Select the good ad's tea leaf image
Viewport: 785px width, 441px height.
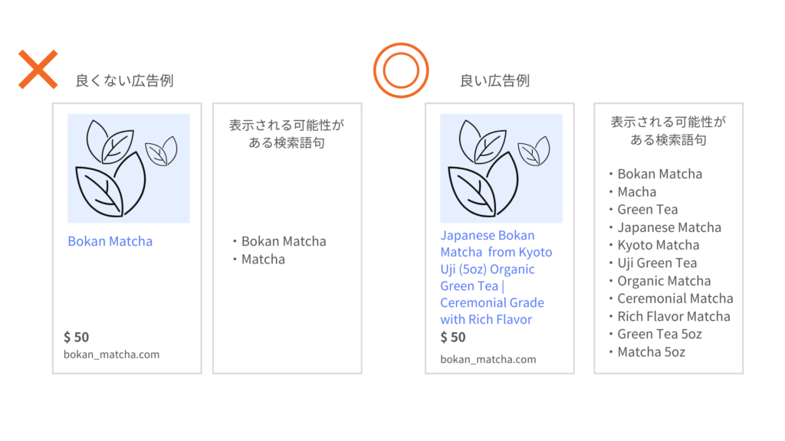coord(501,168)
